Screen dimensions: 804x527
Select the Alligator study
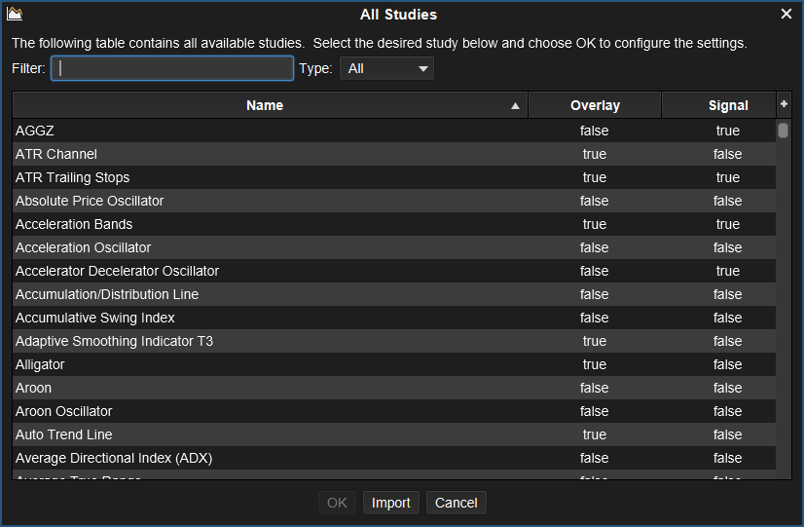[x=394, y=364]
